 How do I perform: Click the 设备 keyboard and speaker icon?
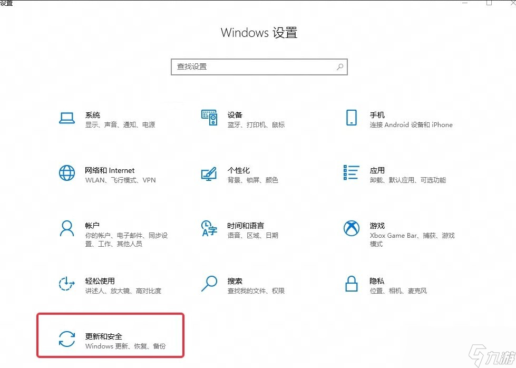209,118
